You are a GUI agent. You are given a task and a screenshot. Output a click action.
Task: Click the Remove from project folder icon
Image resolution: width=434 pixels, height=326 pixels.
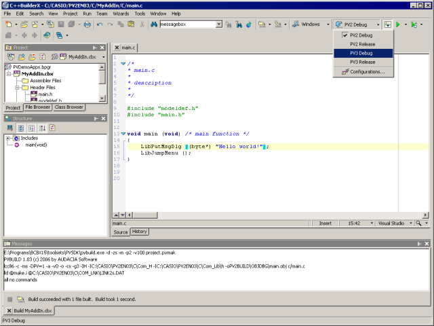(32, 57)
